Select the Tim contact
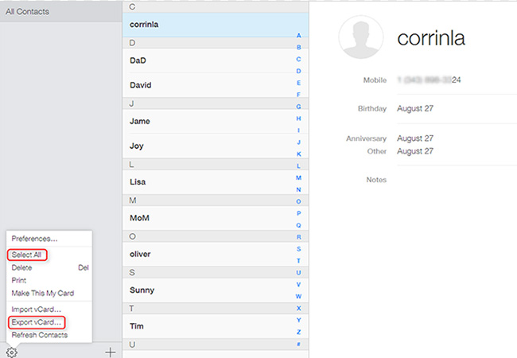The image size is (517, 358). click(x=216, y=326)
